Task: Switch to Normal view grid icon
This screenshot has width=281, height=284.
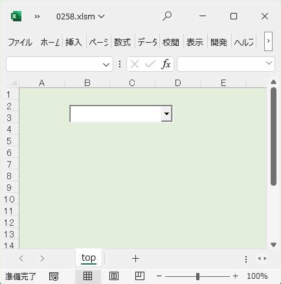Action: [88, 276]
